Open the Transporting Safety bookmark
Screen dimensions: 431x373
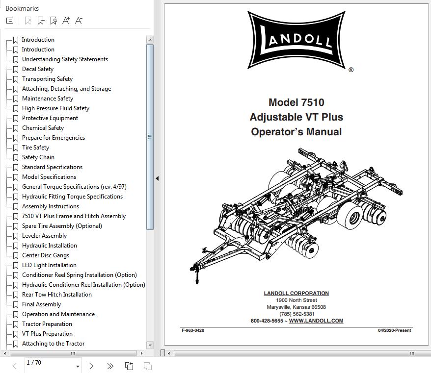[x=47, y=79]
